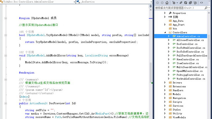Click the Extensions folder icon
212x119 pixels.
(170, 86)
